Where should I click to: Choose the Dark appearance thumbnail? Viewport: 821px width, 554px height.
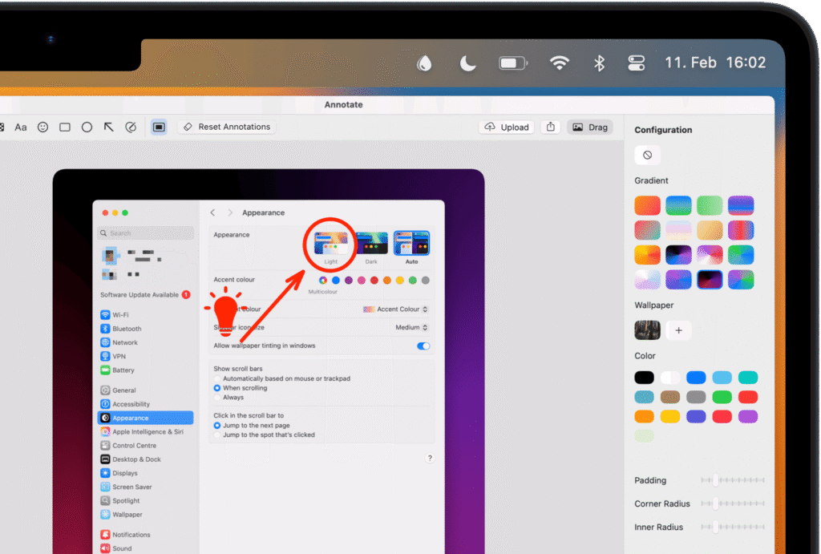pyautogui.click(x=371, y=244)
